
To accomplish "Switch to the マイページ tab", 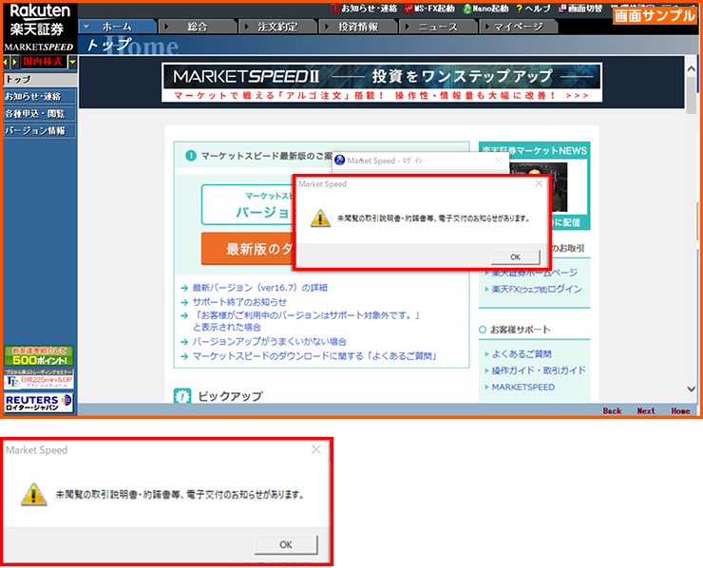I will (519, 27).
